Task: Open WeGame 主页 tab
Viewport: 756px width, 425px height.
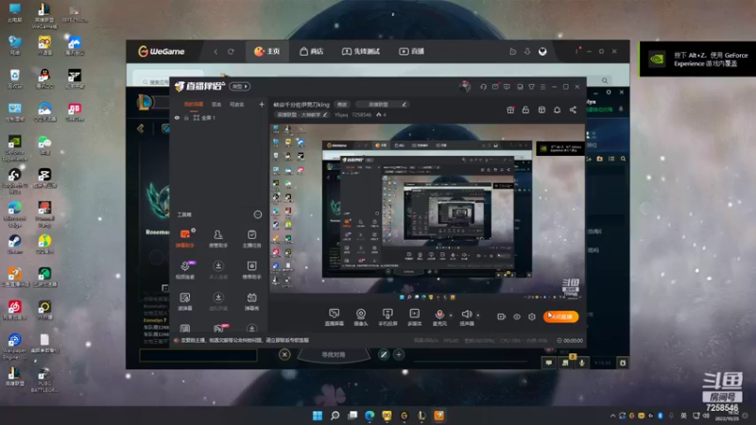Action: pos(267,52)
